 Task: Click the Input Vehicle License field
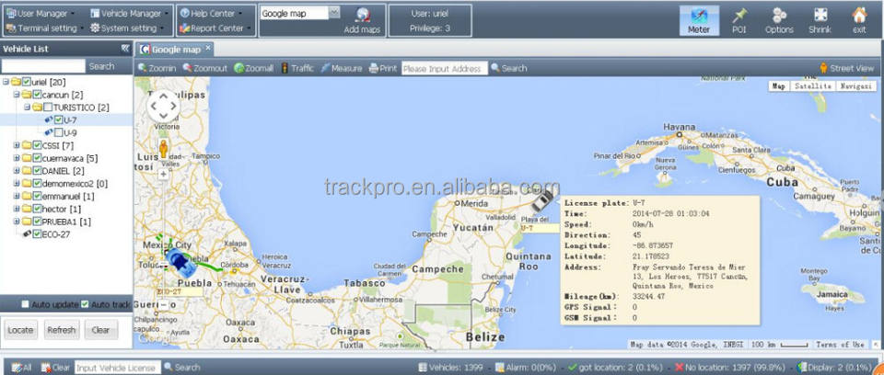117,367
